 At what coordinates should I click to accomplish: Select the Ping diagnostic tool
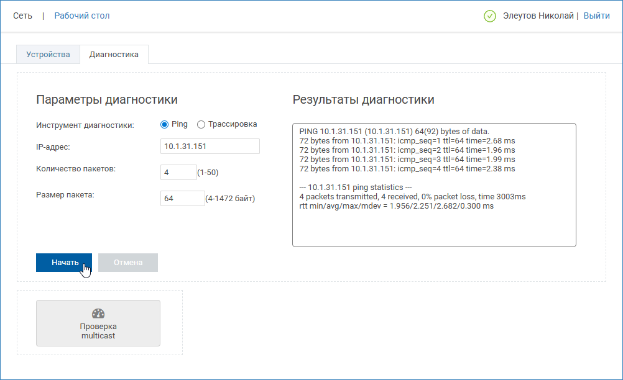pos(165,124)
